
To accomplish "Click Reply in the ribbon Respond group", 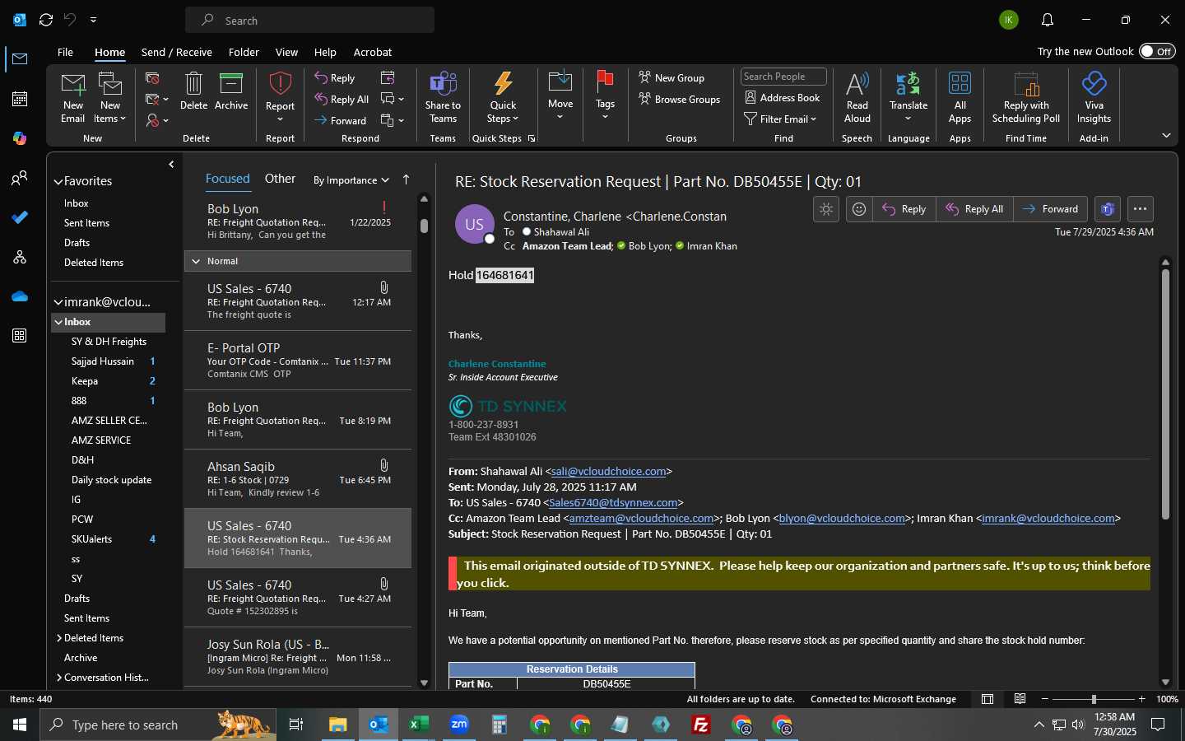I will (x=335, y=78).
